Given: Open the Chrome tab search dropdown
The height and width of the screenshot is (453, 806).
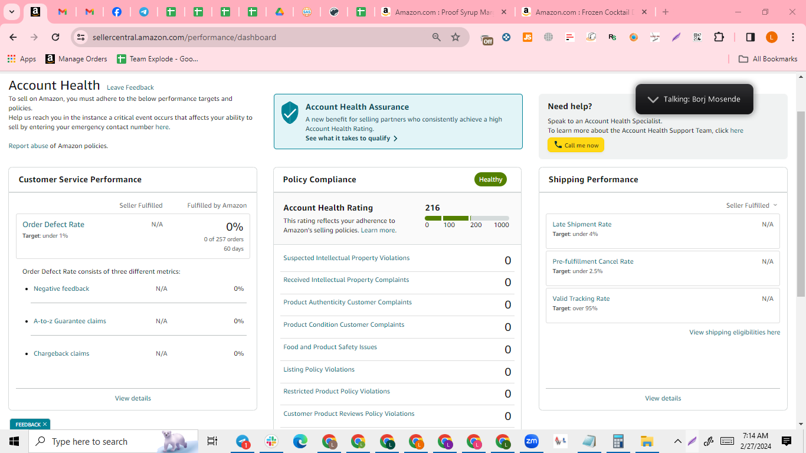Looking at the screenshot, I should pyautogui.click(x=11, y=12).
